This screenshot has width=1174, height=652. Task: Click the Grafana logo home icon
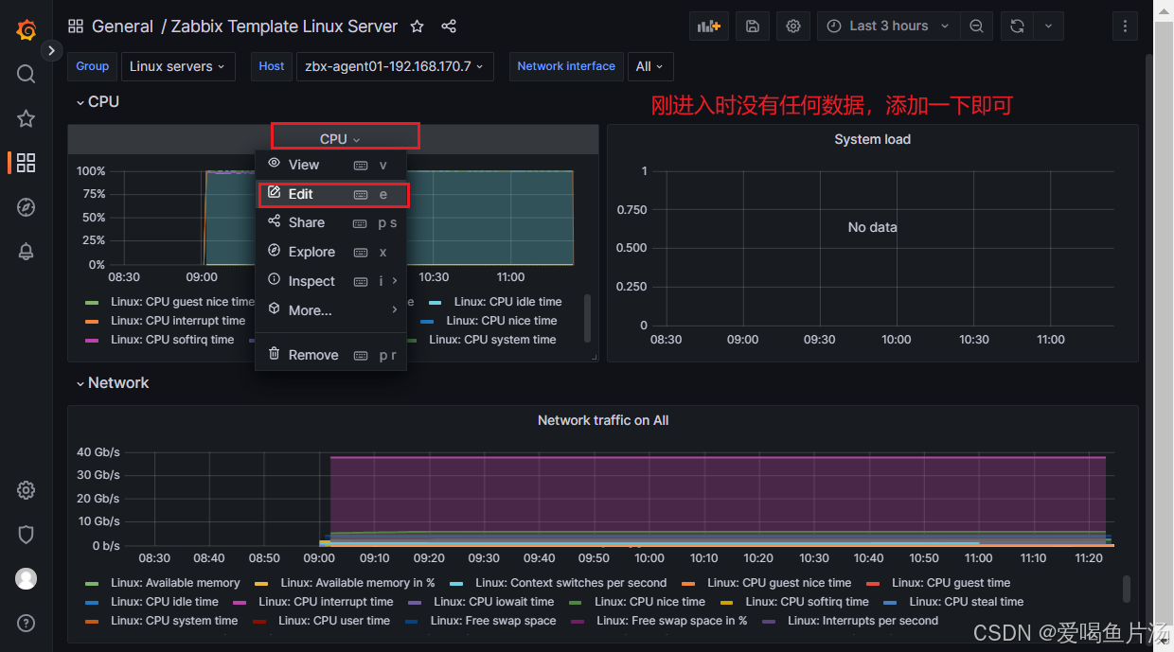coord(27,29)
